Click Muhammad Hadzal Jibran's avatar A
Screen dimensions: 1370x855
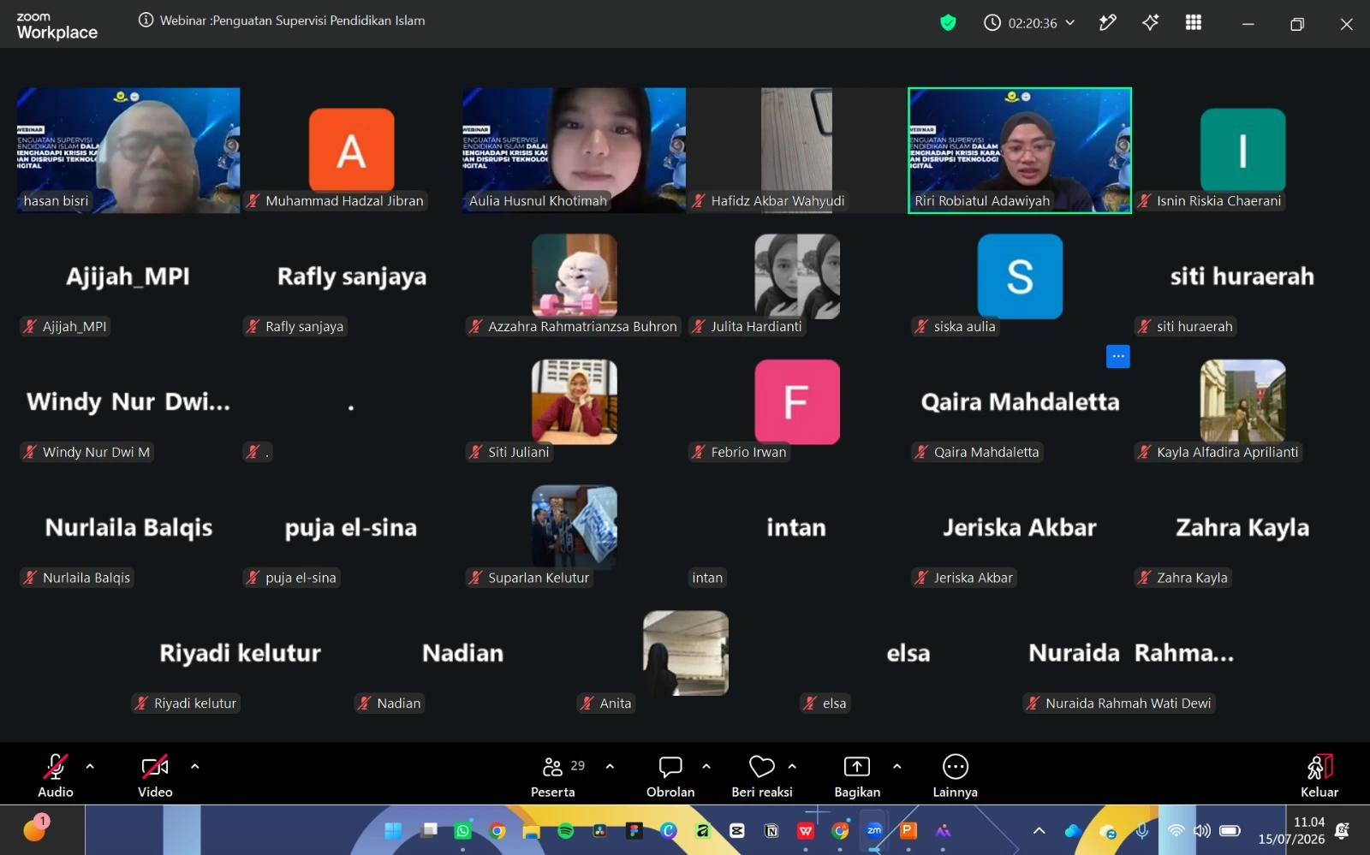[352, 150]
